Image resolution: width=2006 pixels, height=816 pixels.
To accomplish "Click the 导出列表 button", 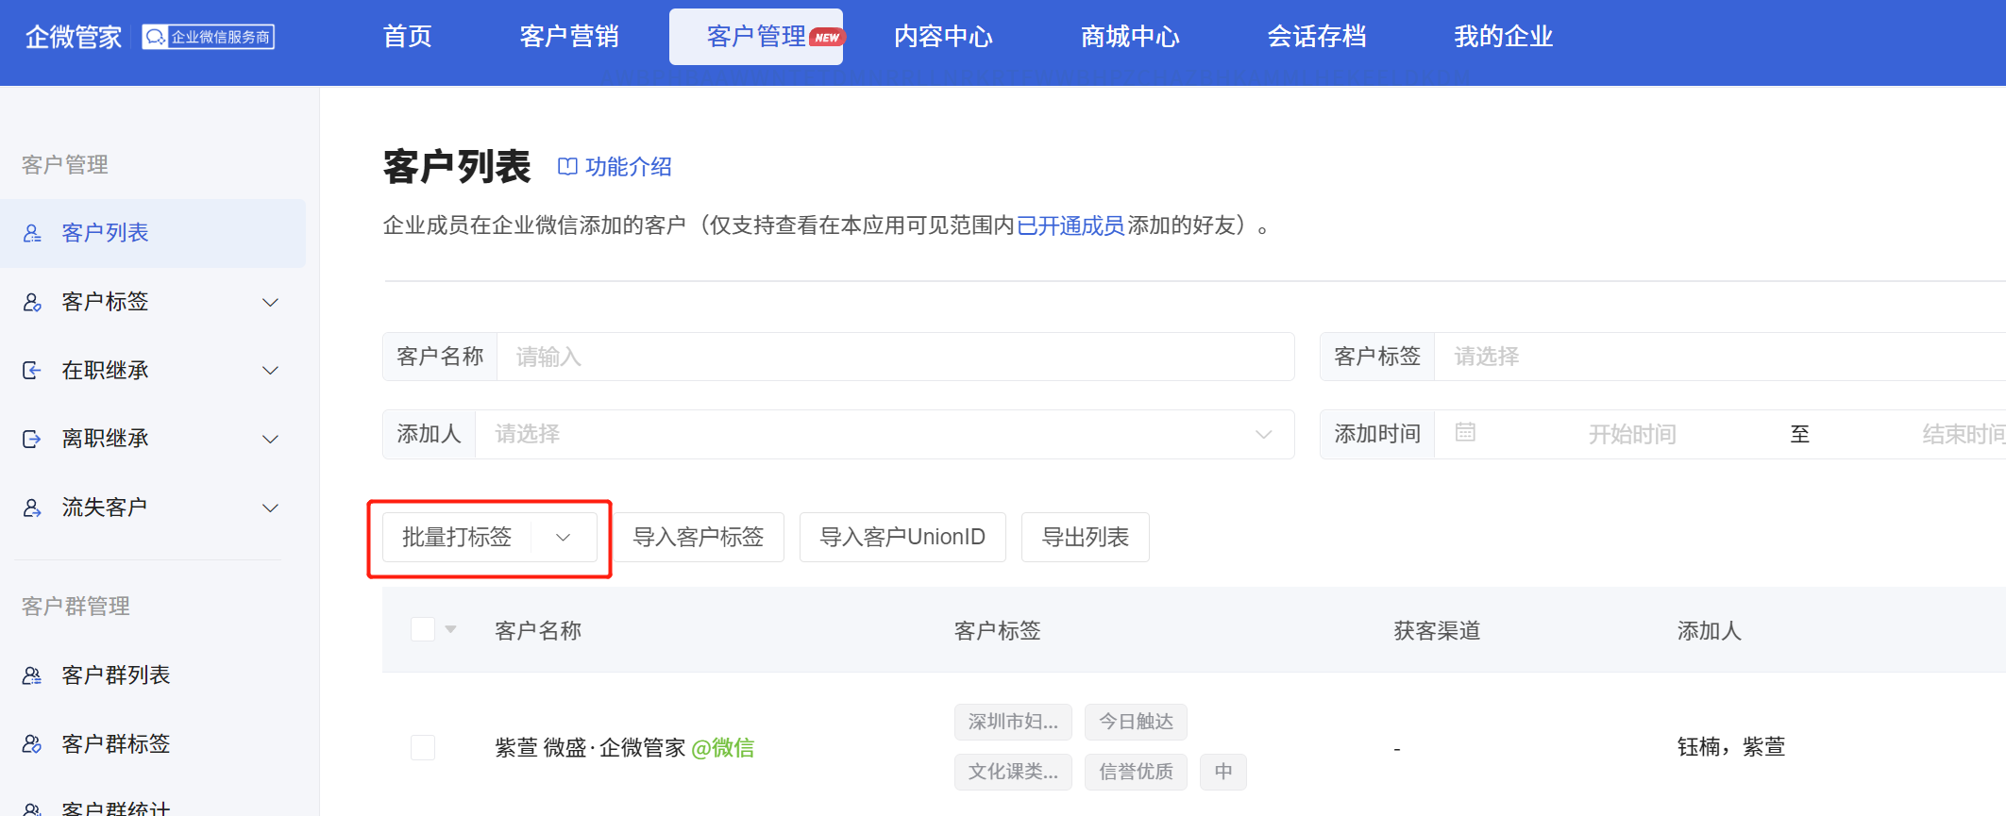I will 1086,537.
